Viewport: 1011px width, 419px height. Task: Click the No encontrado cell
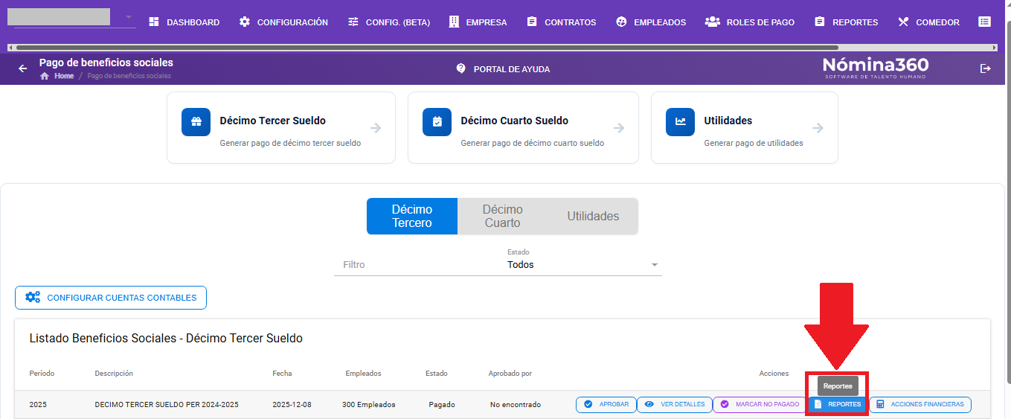point(516,405)
